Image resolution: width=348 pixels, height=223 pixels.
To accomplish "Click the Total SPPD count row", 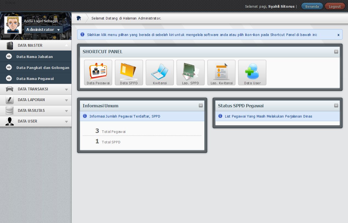I will (x=142, y=141).
